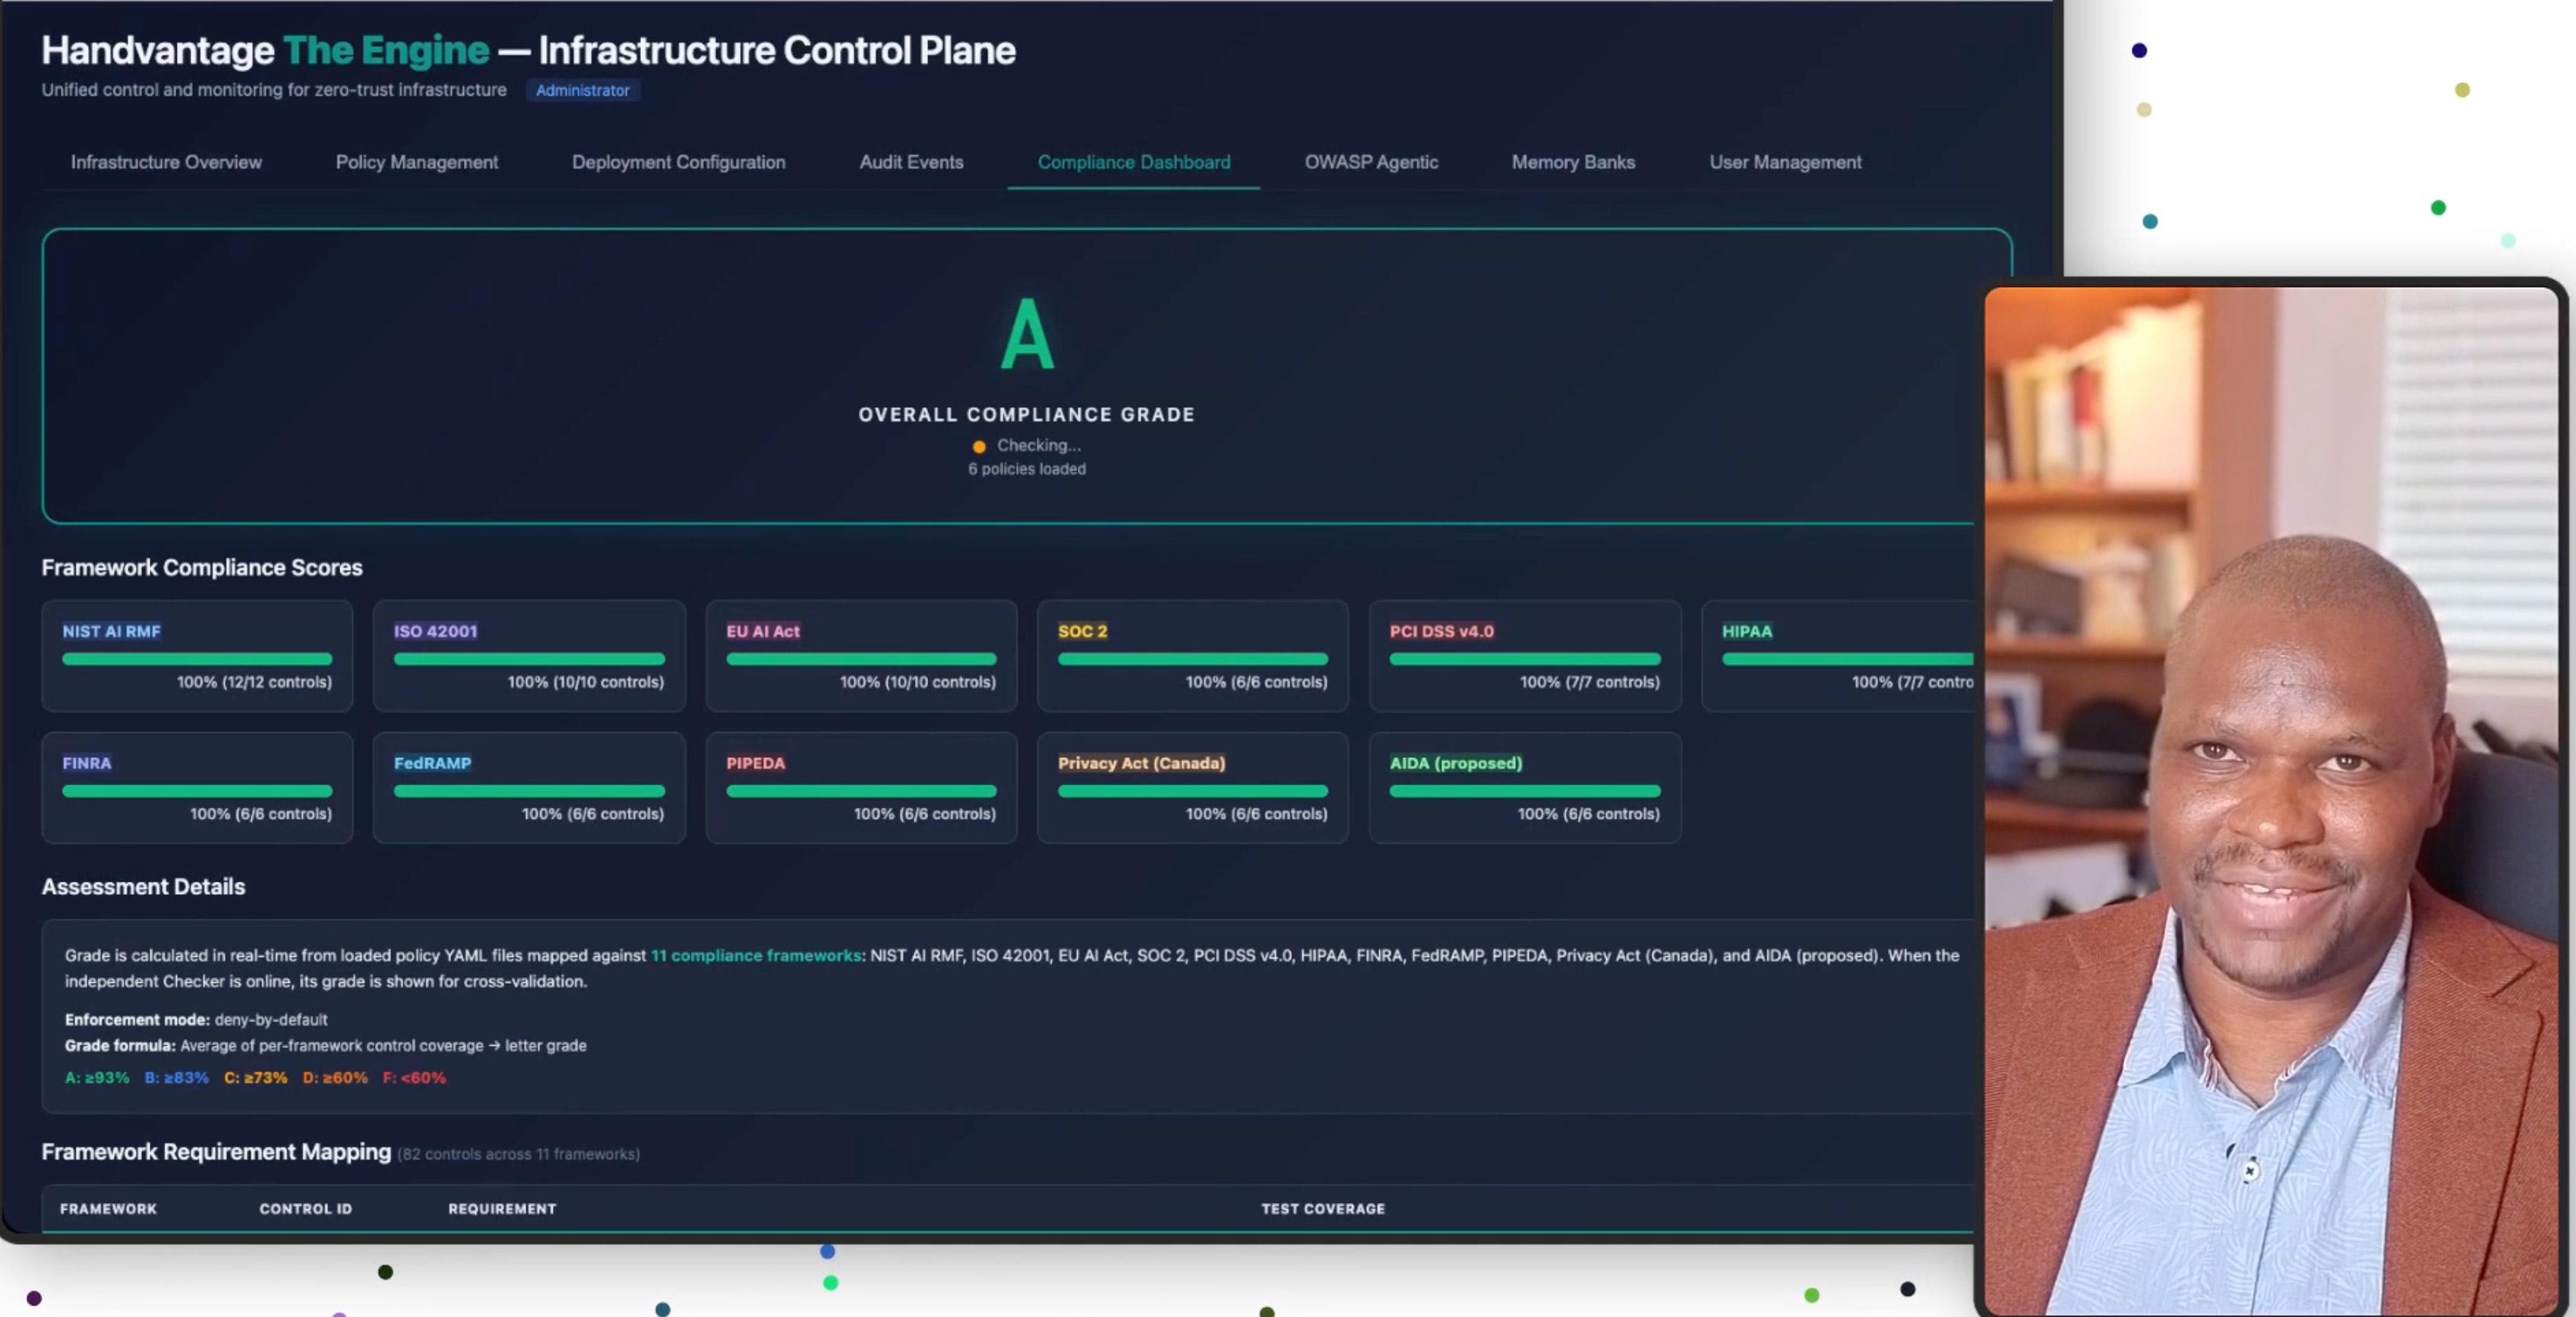Image resolution: width=2576 pixels, height=1317 pixels.
Task: Click the FedRAMP progress bar
Action: [529, 791]
